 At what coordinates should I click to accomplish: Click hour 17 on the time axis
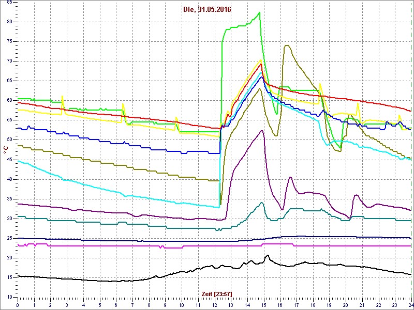[x=297, y=305]
